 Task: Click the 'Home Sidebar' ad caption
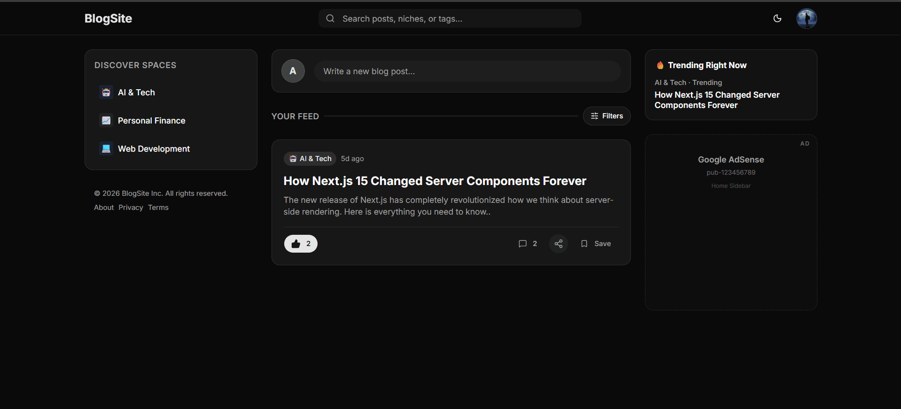(731, 186)
